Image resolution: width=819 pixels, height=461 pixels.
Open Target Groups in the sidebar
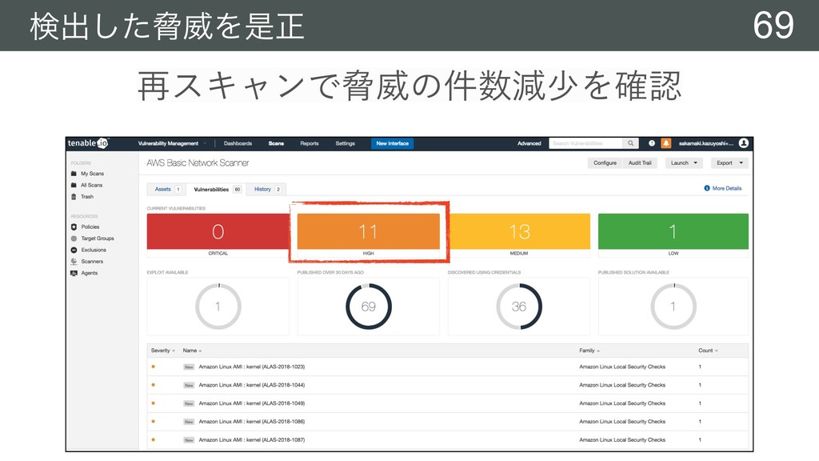point(97,239)
